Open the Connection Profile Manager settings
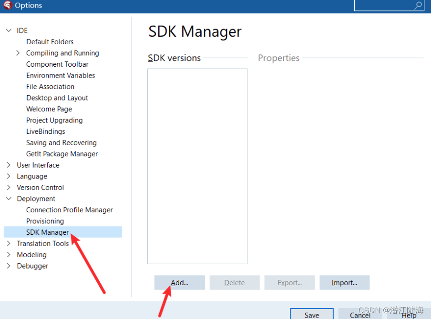The image size is (431, 319). point(69,209)
